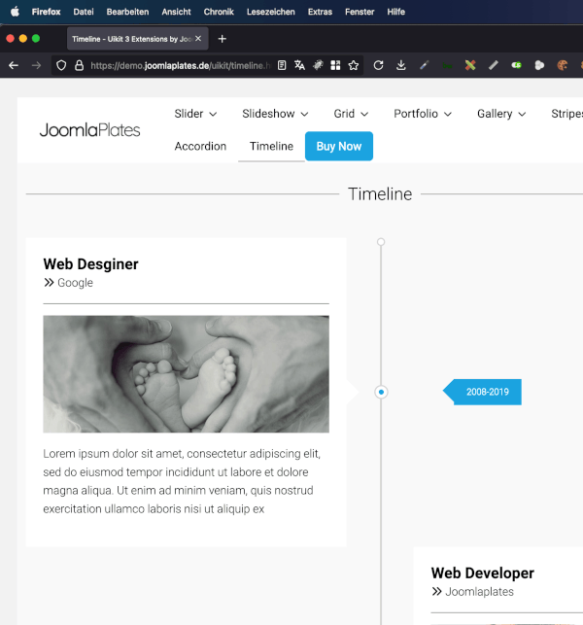The image size is (583, 625).
Task: Click the grey ruler extension icon
Action: point(494,65)
